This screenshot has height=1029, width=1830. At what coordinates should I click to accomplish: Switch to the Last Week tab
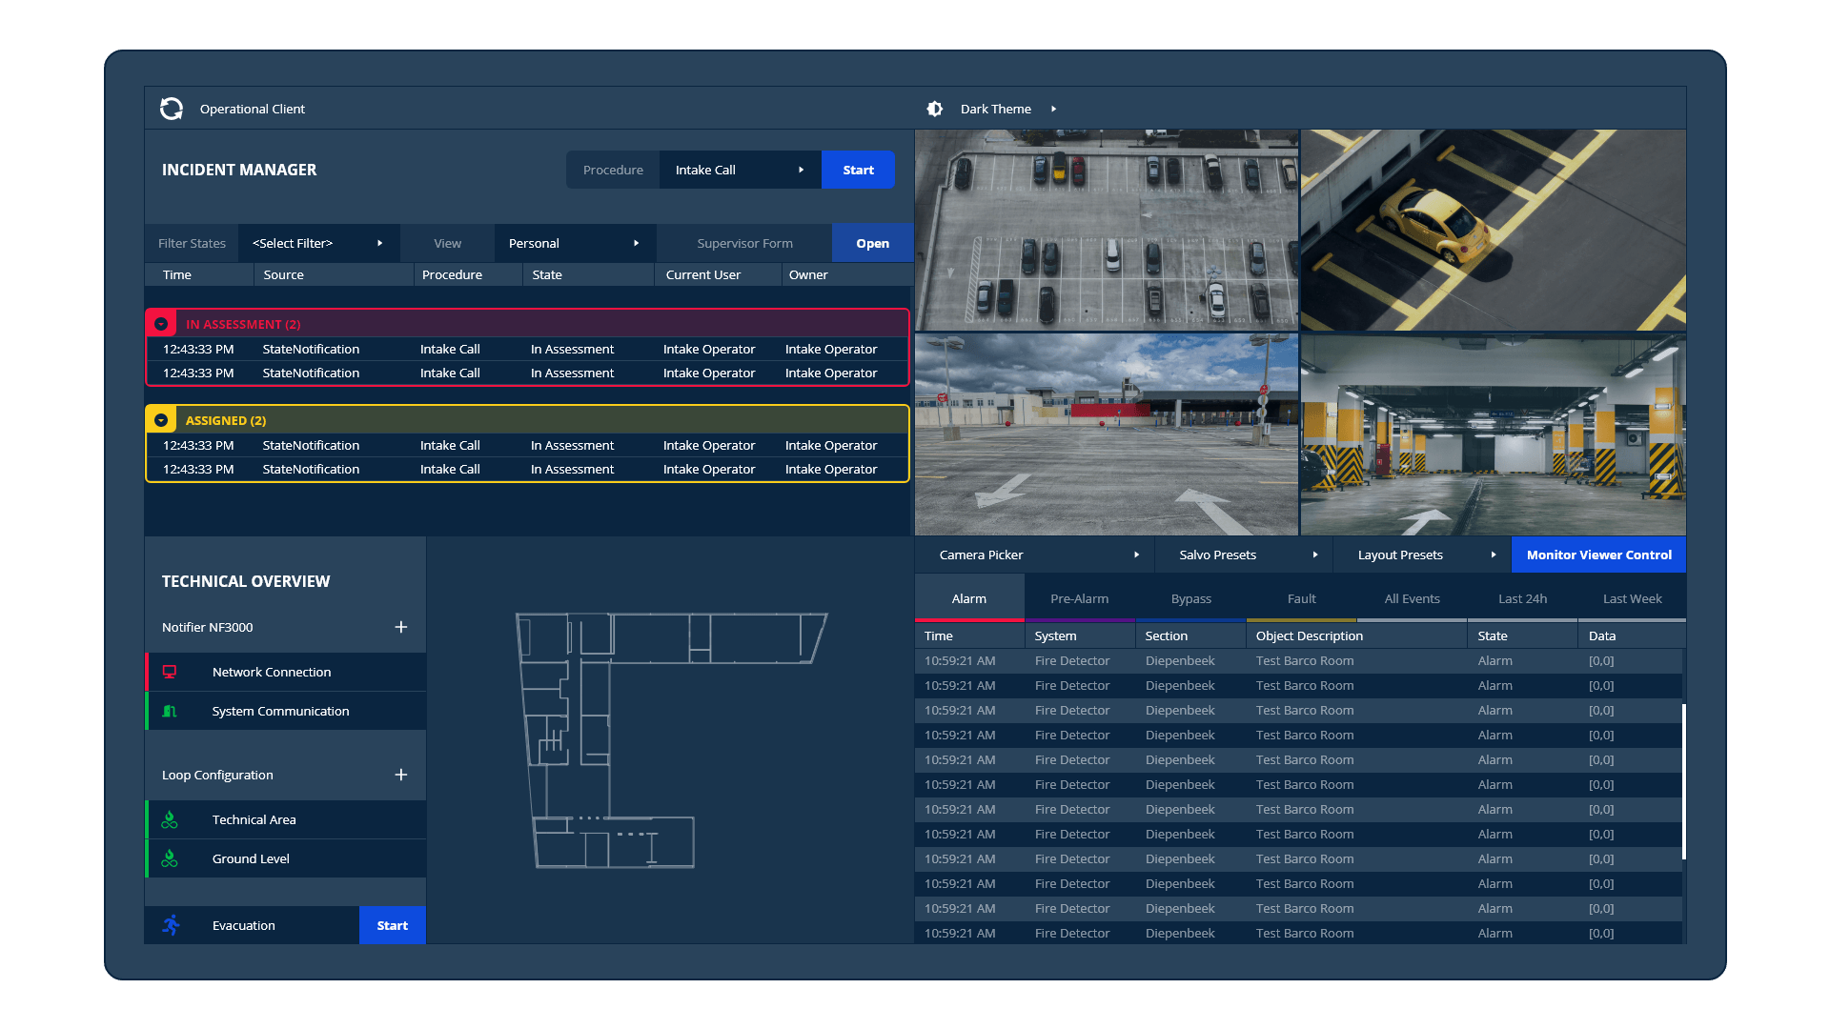tap(1632, 598)
